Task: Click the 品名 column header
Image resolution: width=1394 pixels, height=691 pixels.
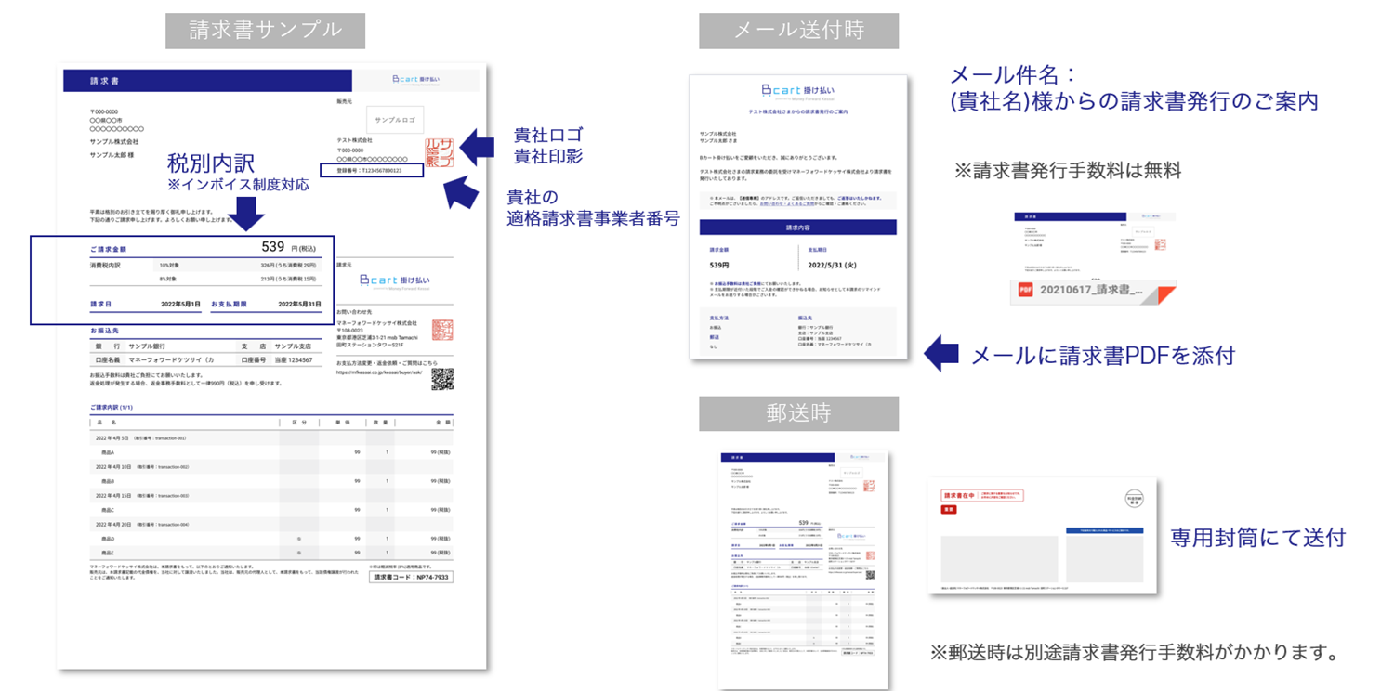Action: 106,422
